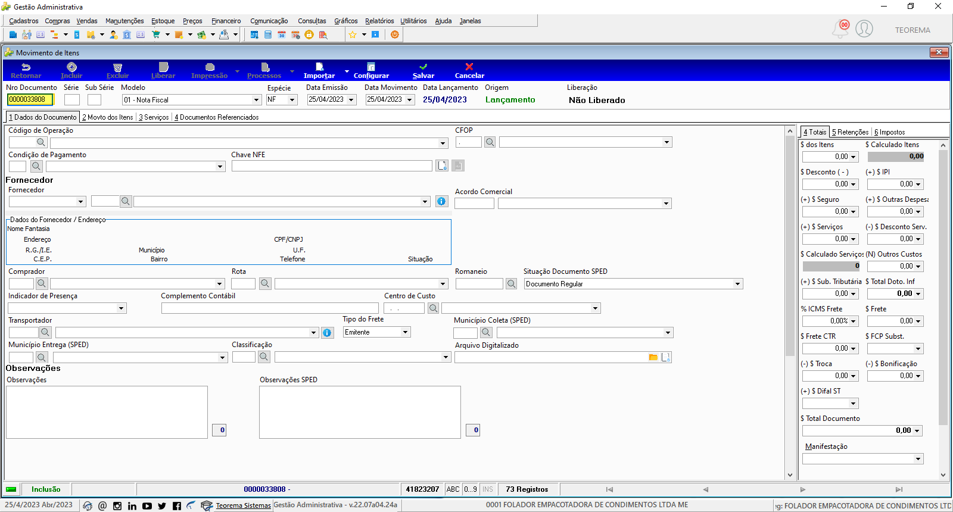Click the Observações character counter button
This screenshot has width=953, height=512.
219,430
